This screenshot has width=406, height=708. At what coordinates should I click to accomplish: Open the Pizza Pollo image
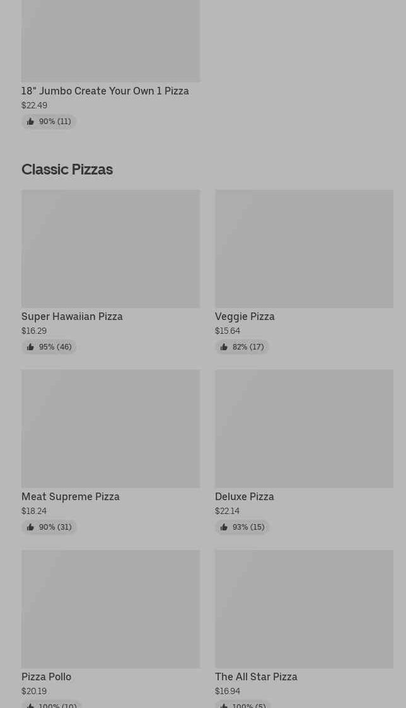(x=110, y=608)
